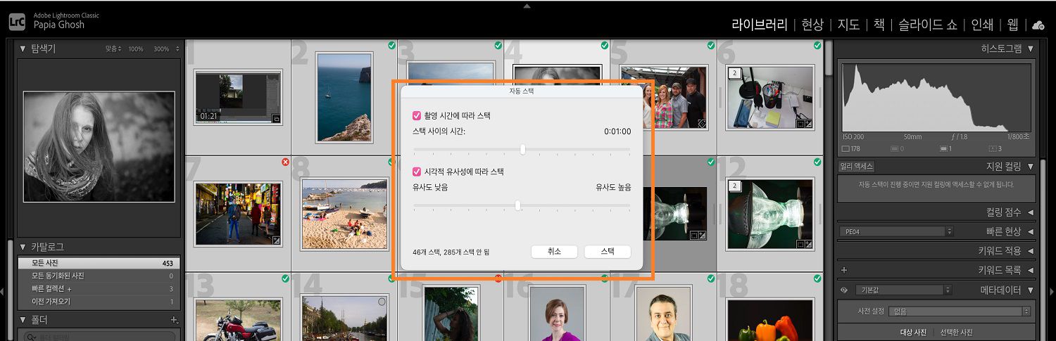Toggle the eye icon beside 기본값
The width and height of the screenshot is (1056, 341).
(844, 290)
